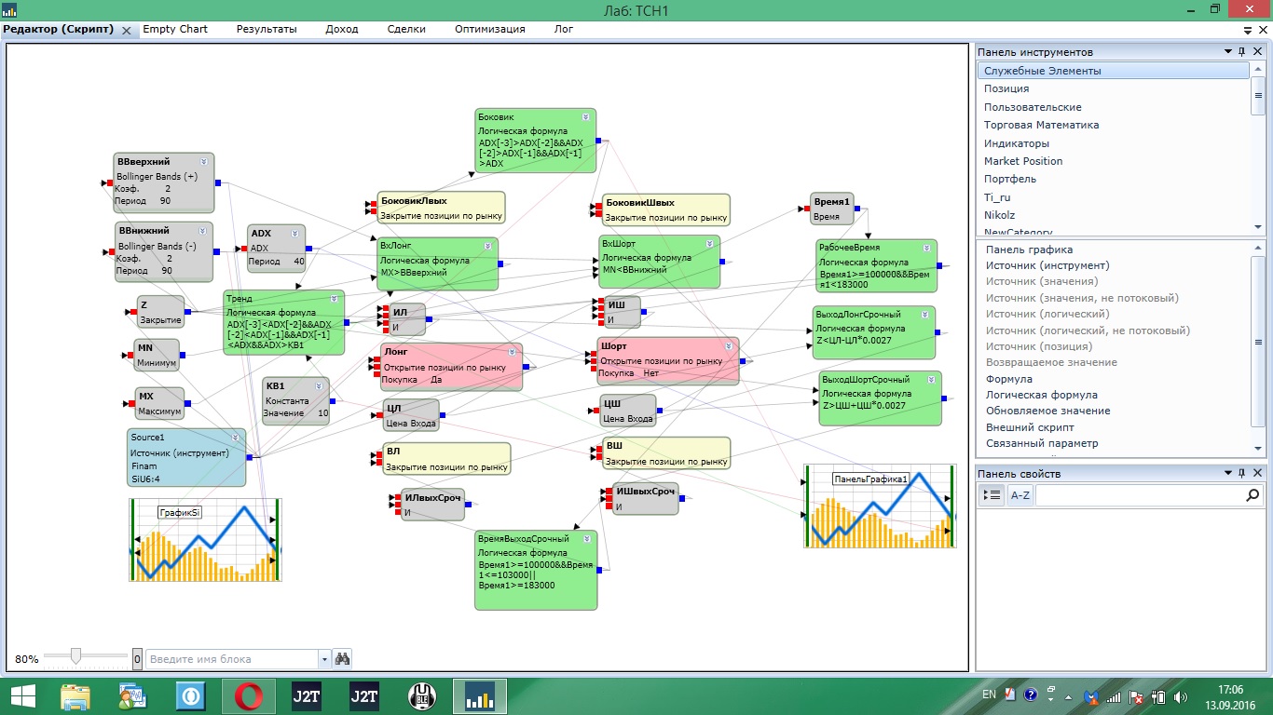Switch properties to categorized view

[x=992, y=496]
